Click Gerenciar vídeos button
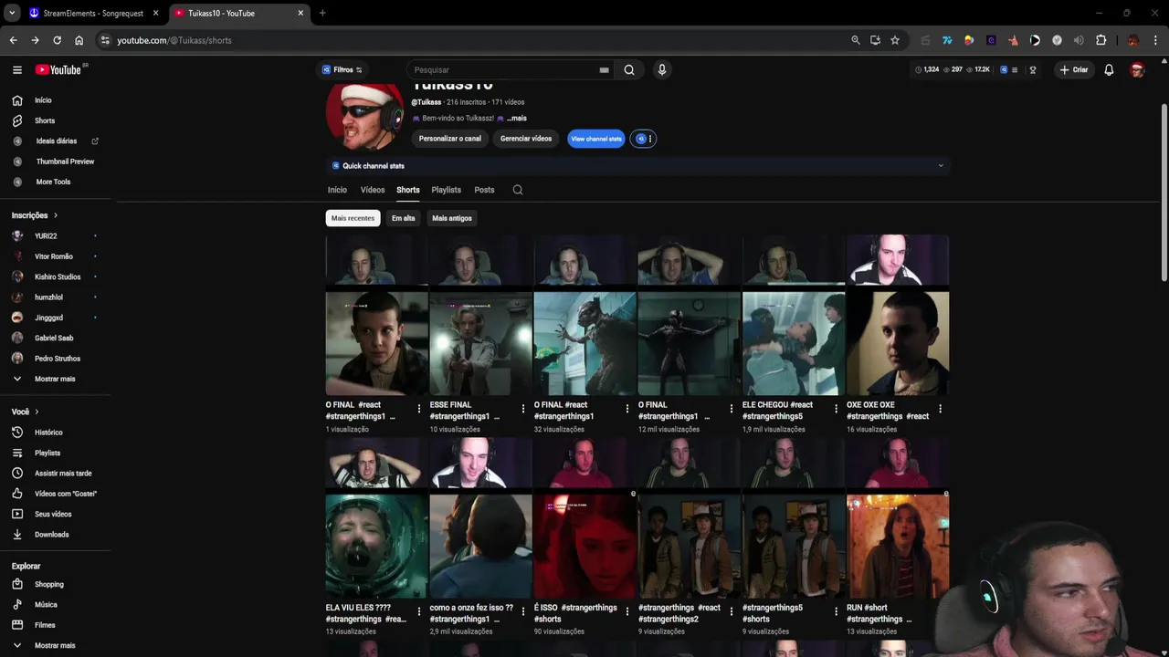The height and width of the screenshot is (657, 1169). 526,139
